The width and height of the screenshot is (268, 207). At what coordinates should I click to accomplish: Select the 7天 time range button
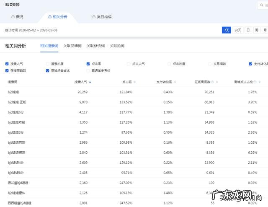[227, 30]
